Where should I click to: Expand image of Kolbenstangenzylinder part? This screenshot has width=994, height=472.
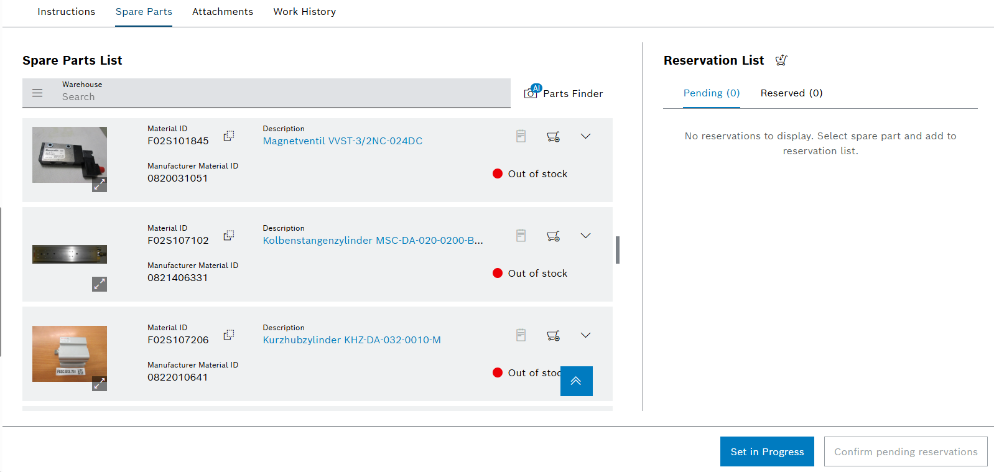tap(100, 284)
